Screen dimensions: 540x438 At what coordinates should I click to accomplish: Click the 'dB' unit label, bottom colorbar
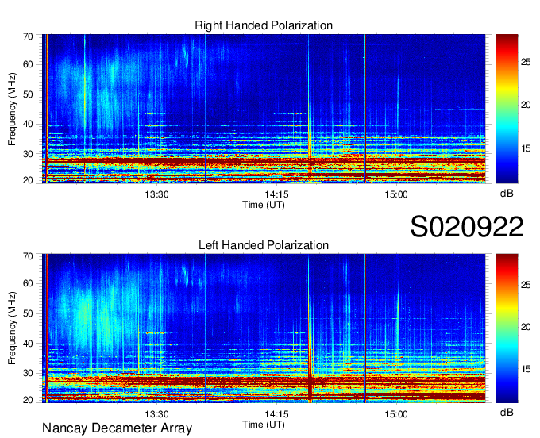507,412
